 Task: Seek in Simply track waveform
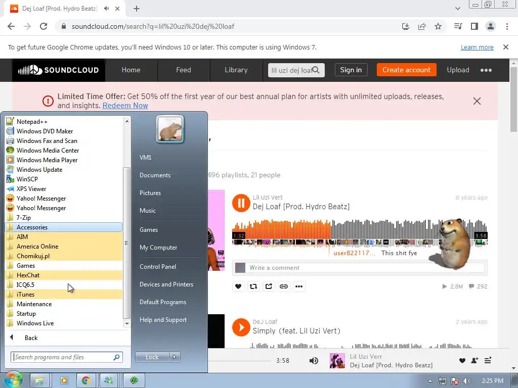360,345
